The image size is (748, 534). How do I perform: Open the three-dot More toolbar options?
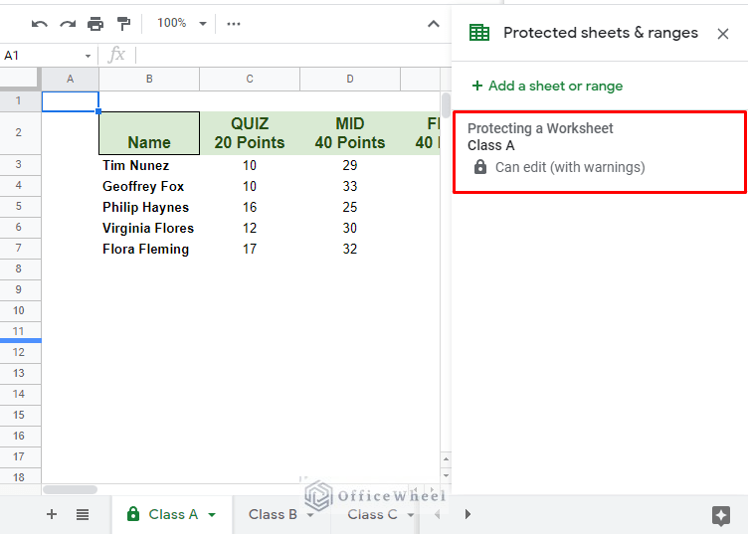pos(234,23)
